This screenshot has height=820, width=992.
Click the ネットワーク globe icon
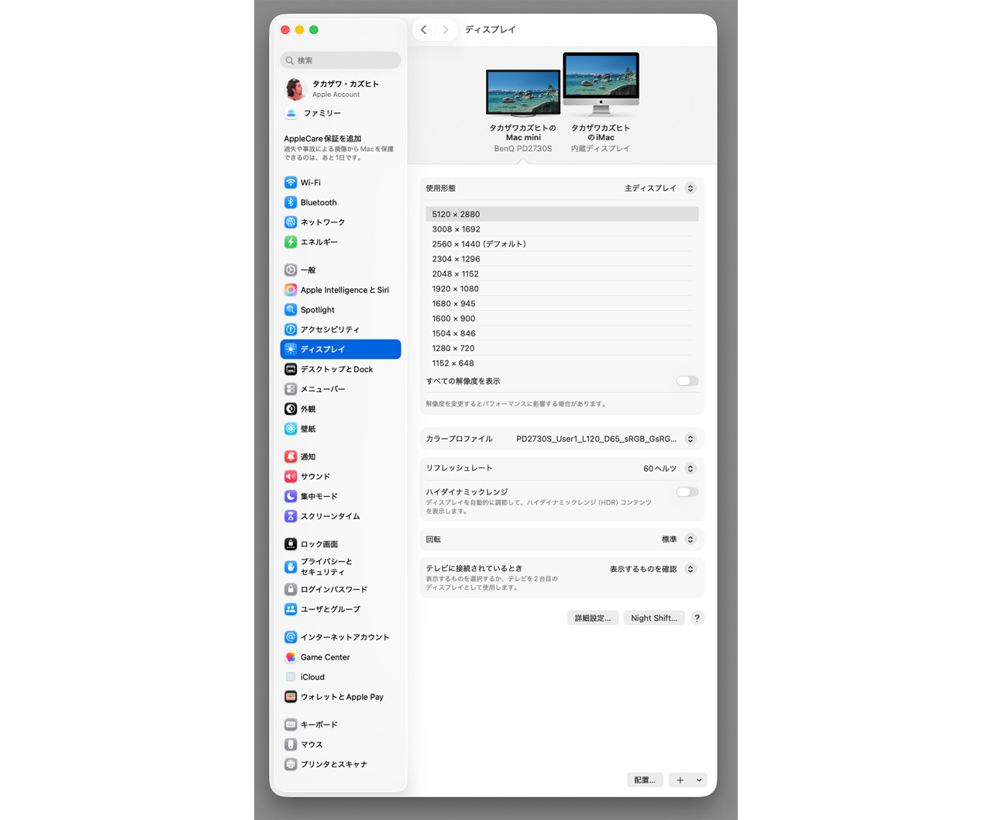tap(291, 222)
